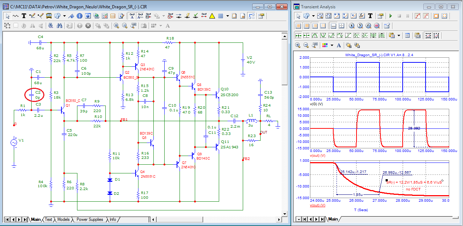Viewport: 463px width, 226px height.
Task: Select the Text tool in schematic toolbar
Action: click(24, 16)
